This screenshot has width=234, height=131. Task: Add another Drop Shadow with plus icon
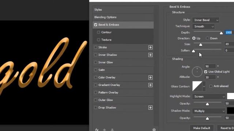150,108
